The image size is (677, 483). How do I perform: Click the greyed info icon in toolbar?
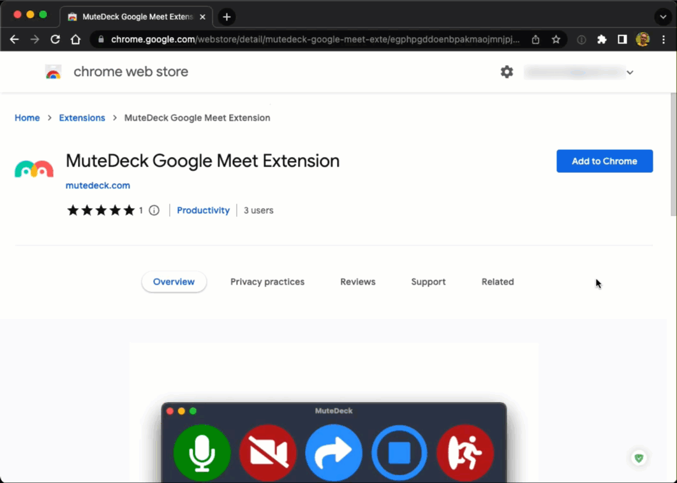point(581,40)
